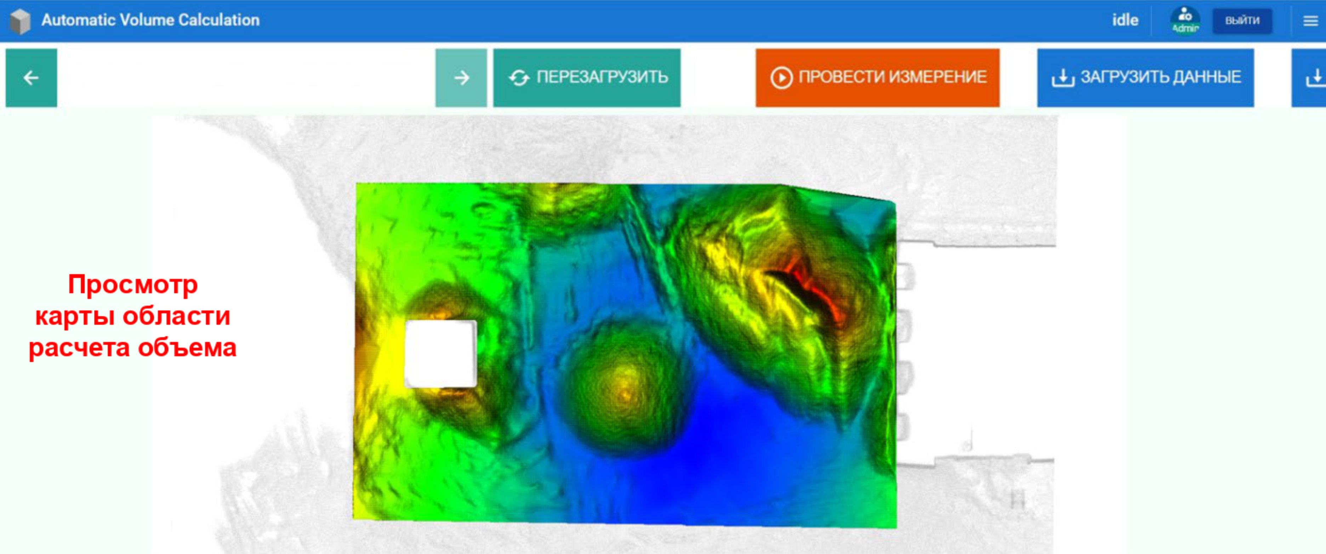Click the idle status label

(1125, 20)
